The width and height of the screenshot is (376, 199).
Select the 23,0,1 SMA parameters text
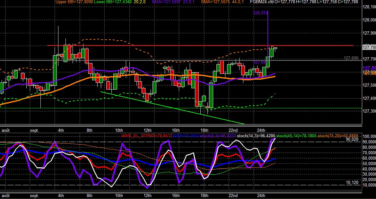click(188, 2)
